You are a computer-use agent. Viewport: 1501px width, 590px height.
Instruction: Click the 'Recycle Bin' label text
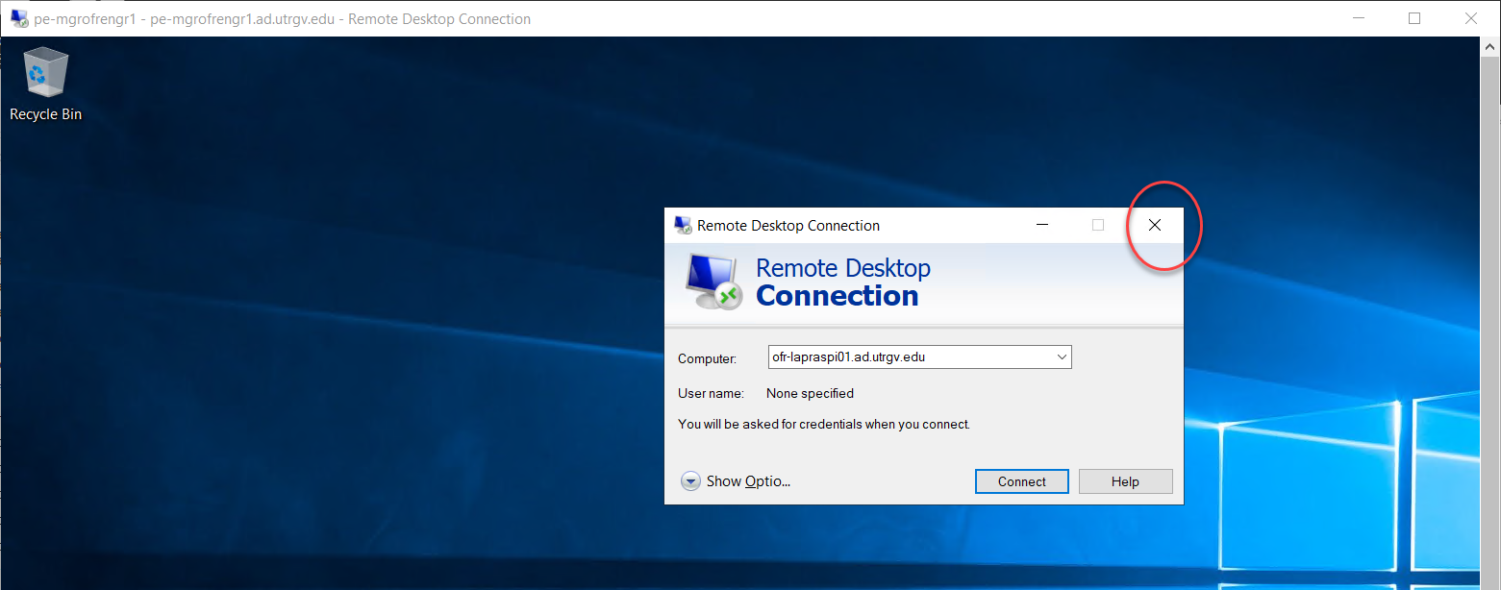pyautogui.click(x=45, y=114)
